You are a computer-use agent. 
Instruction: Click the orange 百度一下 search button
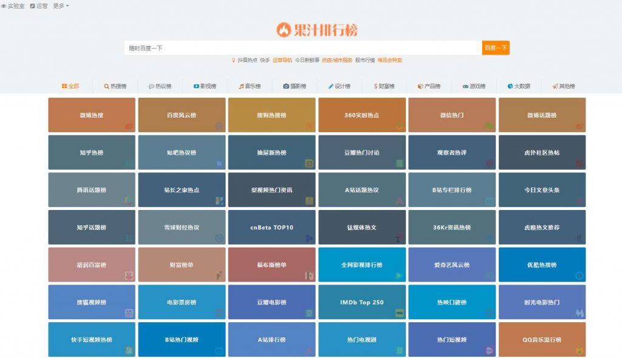coord(496,48)
